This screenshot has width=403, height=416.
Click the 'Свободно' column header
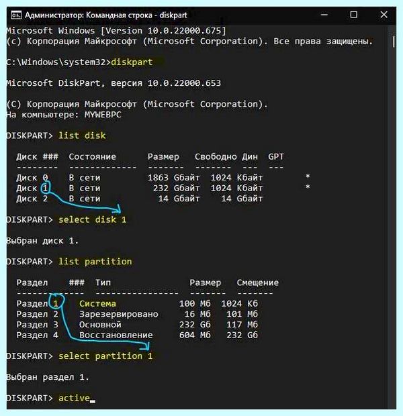pyautogui.click(x=216, y=157)
